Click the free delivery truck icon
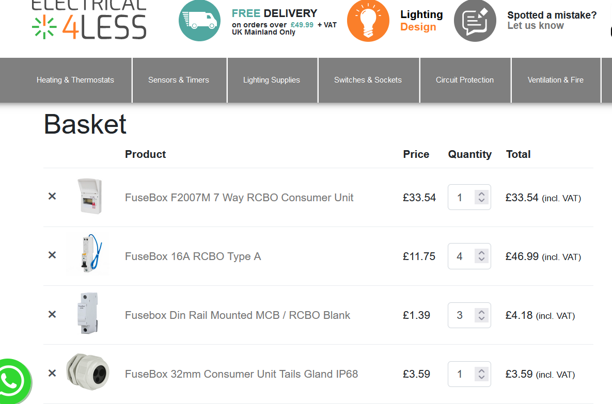The height and width of the screenshot is (404, 612). tap(199, 20)
